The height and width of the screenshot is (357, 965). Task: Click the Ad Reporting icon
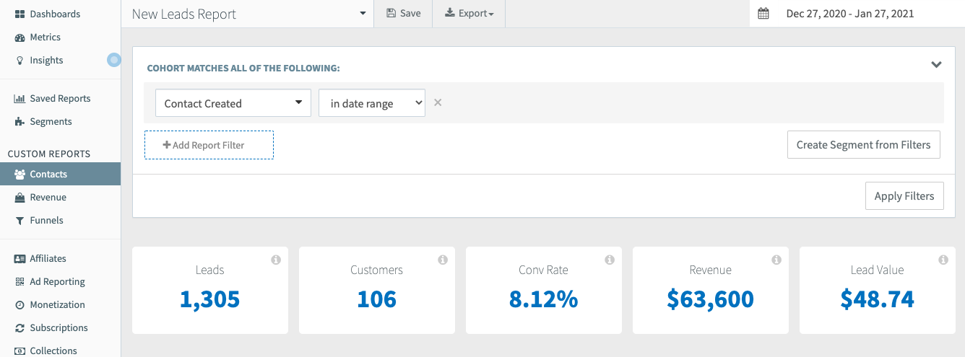20,282
